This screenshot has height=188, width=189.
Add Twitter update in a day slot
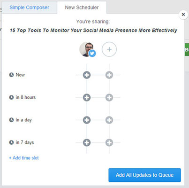pos(87,120)
